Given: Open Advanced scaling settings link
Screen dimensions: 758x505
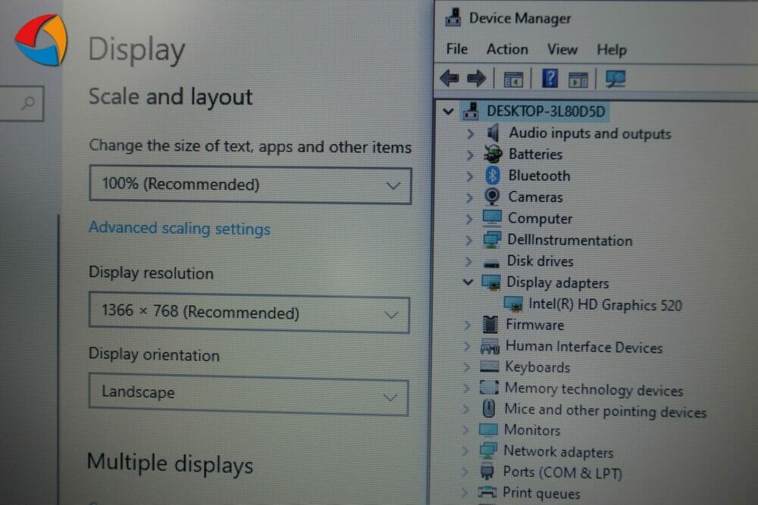Looking at the screenshot, I should [180, 228].
